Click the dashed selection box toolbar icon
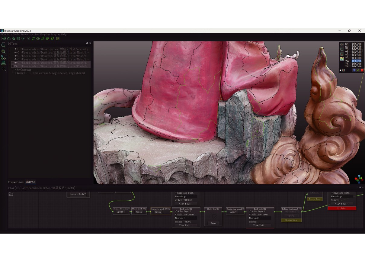 click(x=9, y=38)
